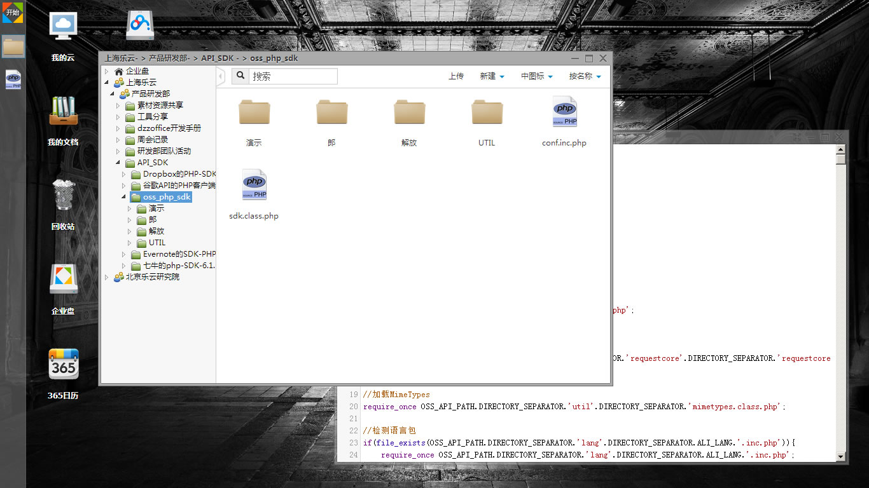Image resolution: width=869 pixels, height=488 pixels.
Task: Click the 企业盘 home icon in tree
Action: (x=118, y=71)
